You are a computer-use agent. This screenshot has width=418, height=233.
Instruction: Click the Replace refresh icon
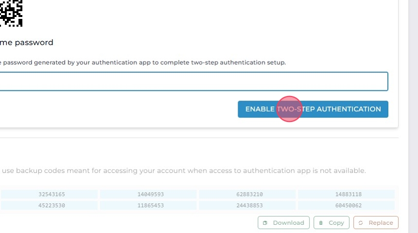361,223
